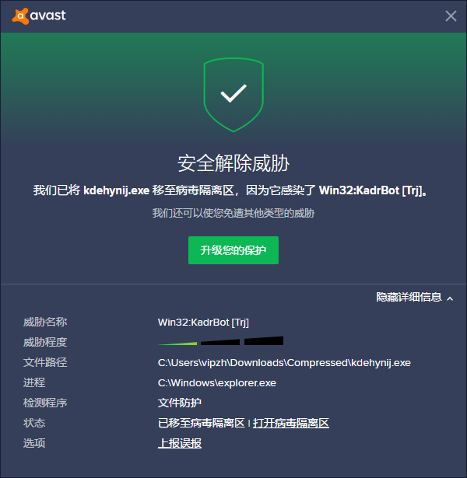
Task: Click the avast wordmark text in header
Action: [48, 16]
